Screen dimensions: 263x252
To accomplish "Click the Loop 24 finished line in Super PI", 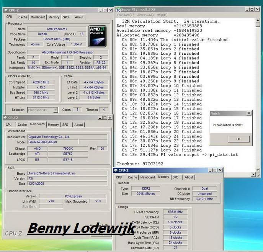I will coord(162,150).
